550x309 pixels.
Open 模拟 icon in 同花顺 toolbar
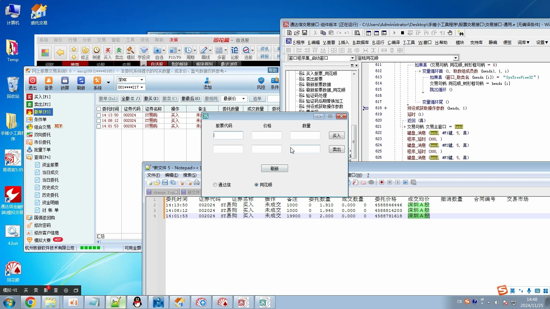[131, 53]
